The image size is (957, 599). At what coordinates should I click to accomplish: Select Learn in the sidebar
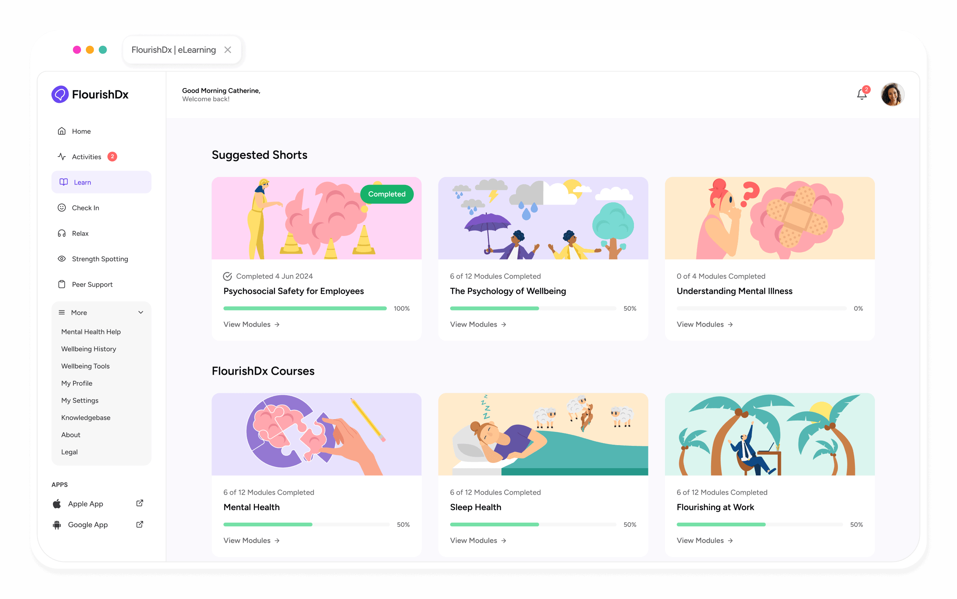pyautogui.click(x=101, y=182)
